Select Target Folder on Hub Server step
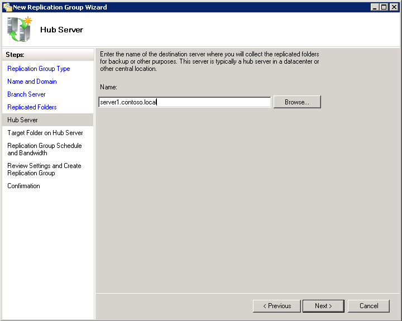The image size is (402, 321). (x=45, y=133)
